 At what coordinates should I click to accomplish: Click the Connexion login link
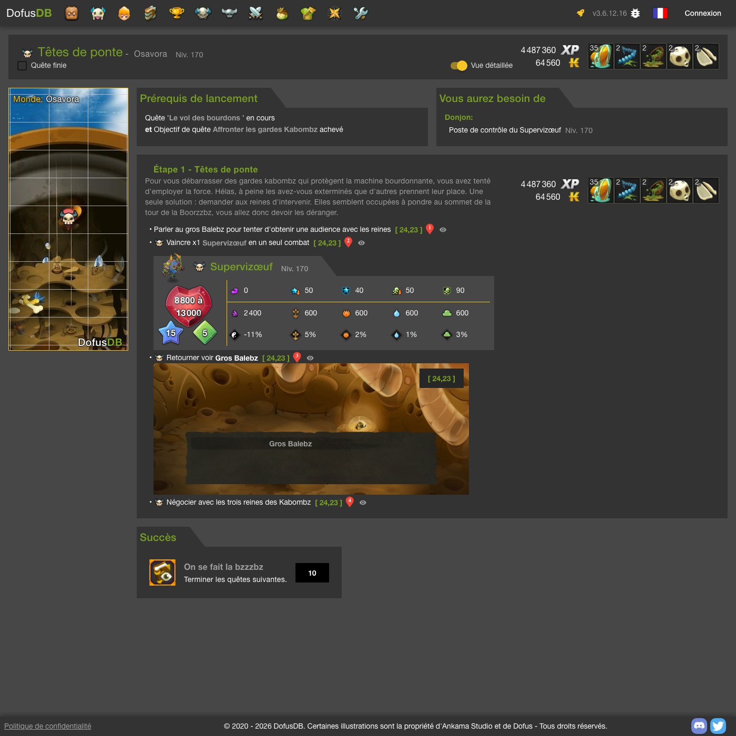click(x=703, y=13)
